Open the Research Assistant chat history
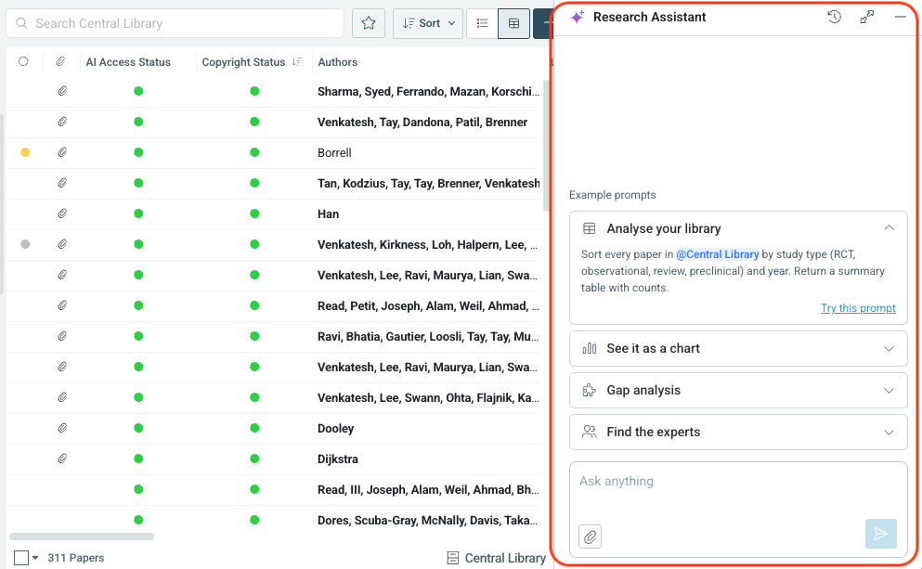This screenshot has height=569, width=922. point(834,17)
